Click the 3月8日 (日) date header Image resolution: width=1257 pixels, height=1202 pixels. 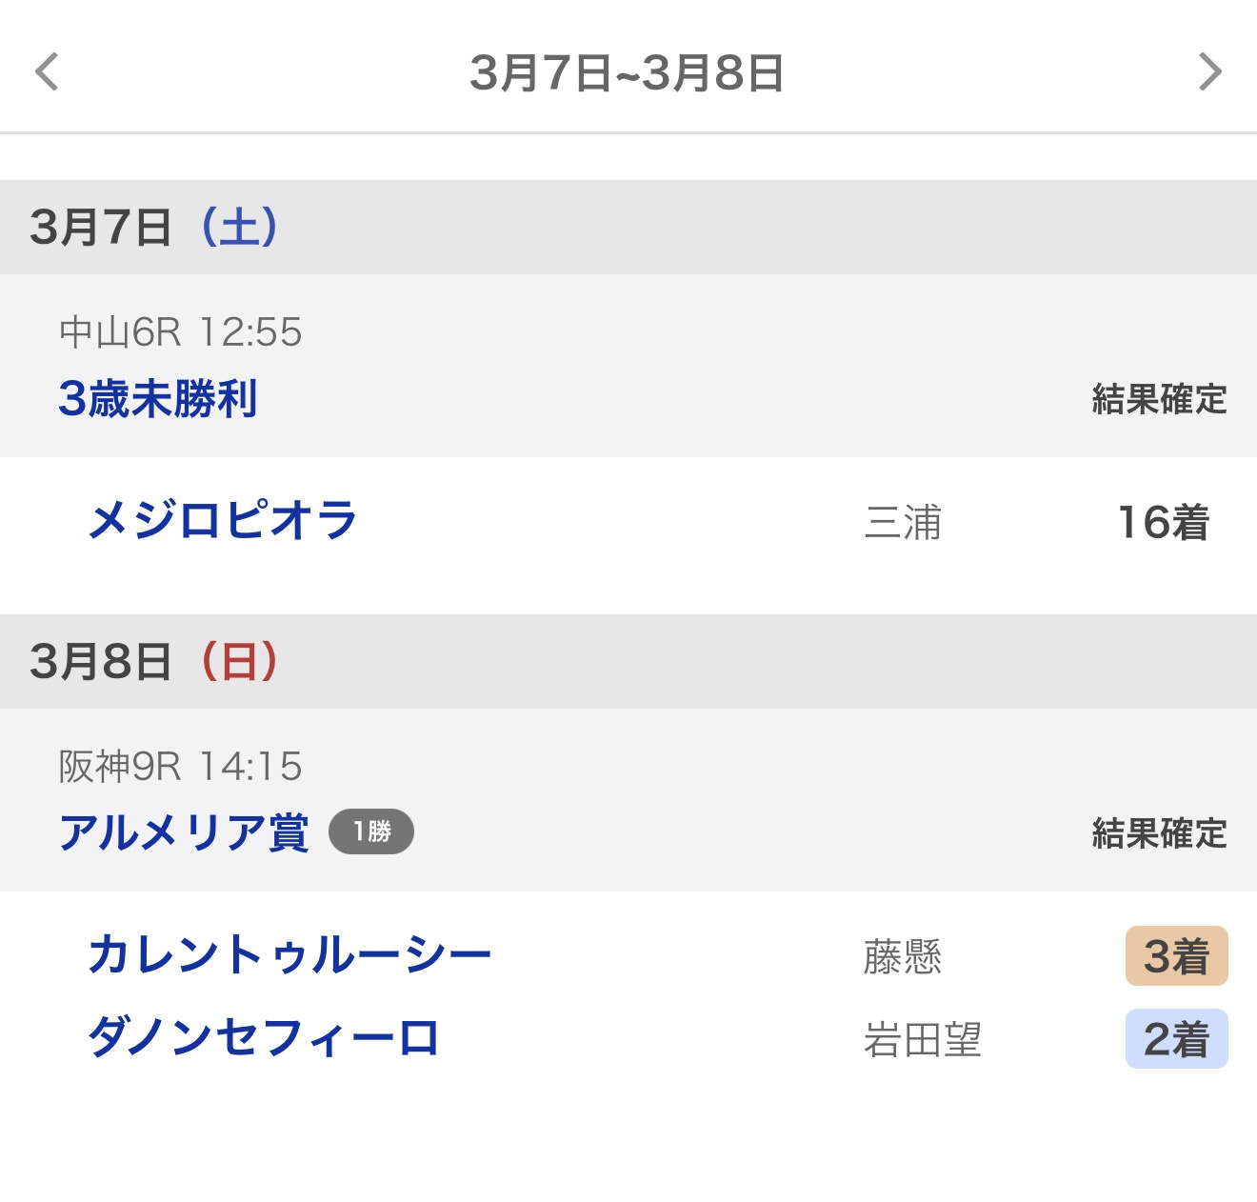[153, 662]
